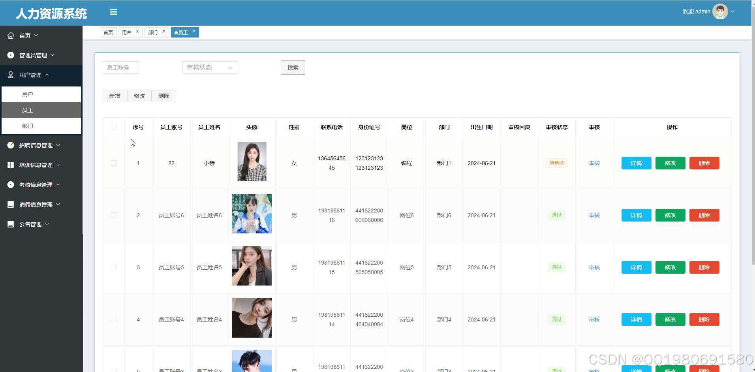
Task: Click 审核 link for 员工姓名5
Action: [x=594, y=267]
